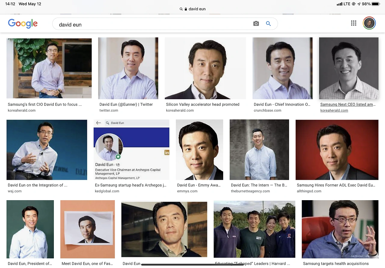Viewport: 385px width, 268px height.
Task: Tap the LTE signal indicator
Action: click(x=343, y=4)
